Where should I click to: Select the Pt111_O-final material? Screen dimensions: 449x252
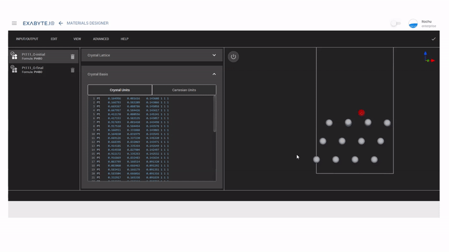(x=44, y=69)
